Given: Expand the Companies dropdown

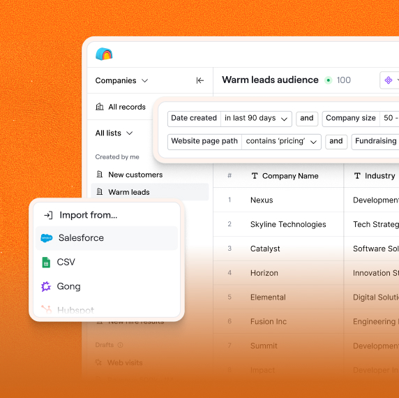Looking at the screenshot, I should [121, 80].
